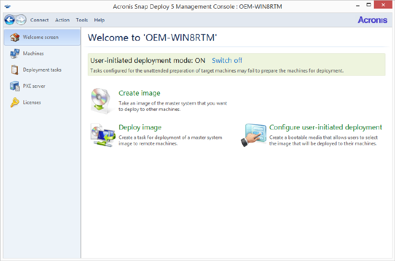Click the Deployment tasks clipboard icon
The image size is (395, 261).
click(14, 70)
